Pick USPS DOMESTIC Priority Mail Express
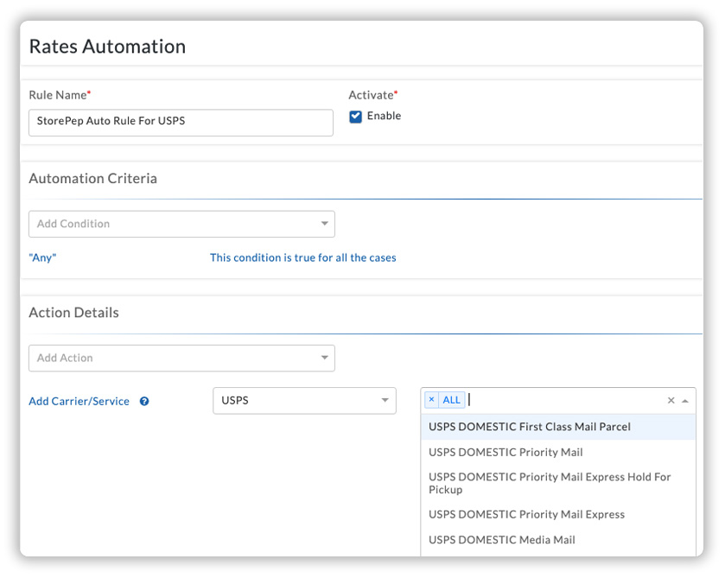Screen dimensions: 725x578 click(558, 514)
